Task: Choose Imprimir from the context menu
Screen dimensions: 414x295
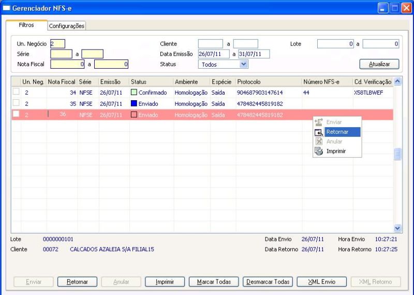Action: pos(336,151)
